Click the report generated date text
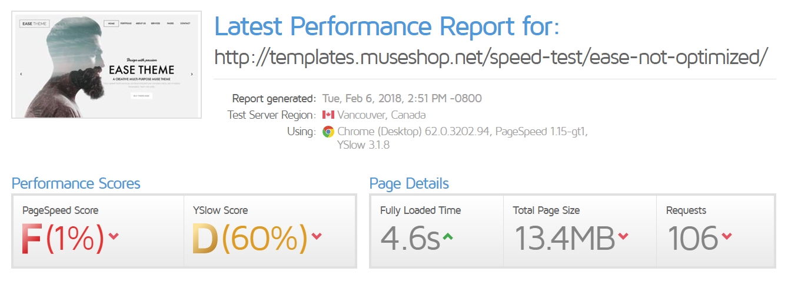This screenshot has height=288, width=788. 402,98
